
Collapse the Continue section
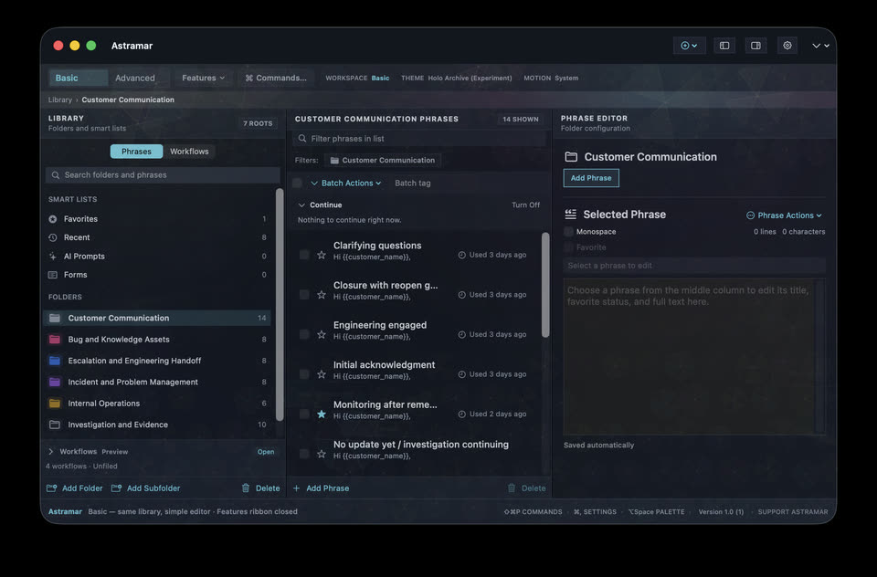(302, 205)
